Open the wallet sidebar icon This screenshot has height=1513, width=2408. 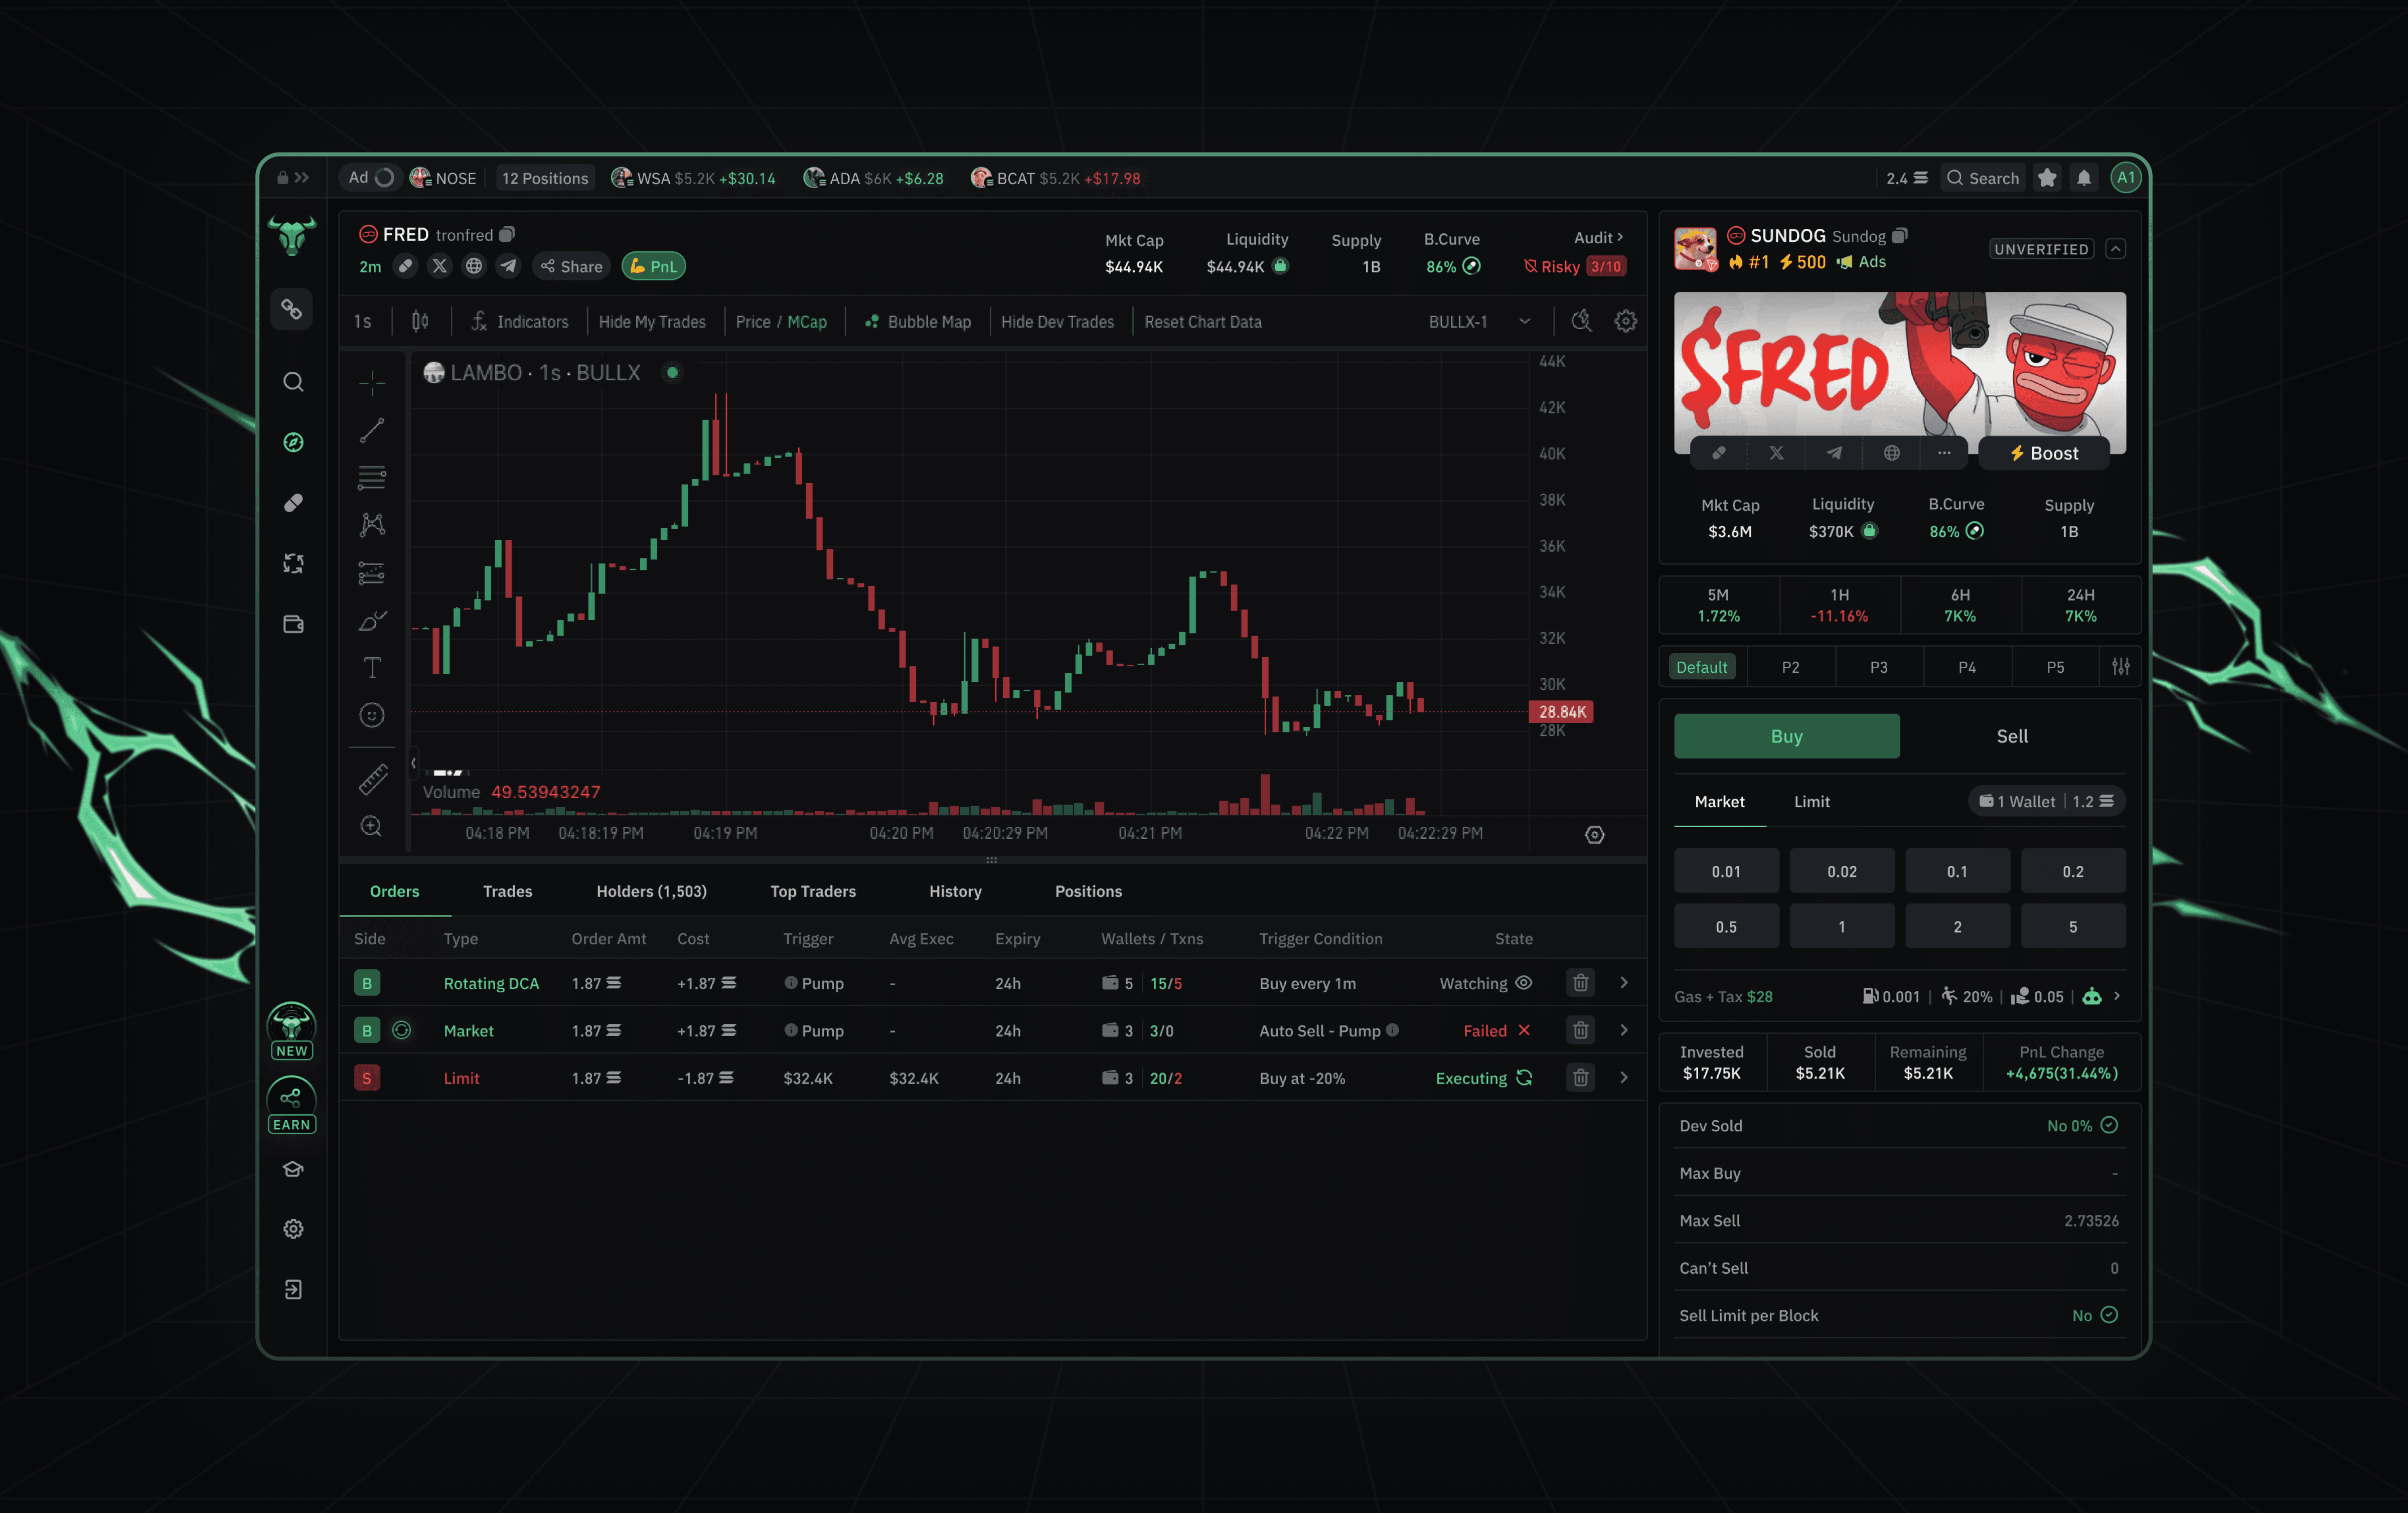point(293,624)
